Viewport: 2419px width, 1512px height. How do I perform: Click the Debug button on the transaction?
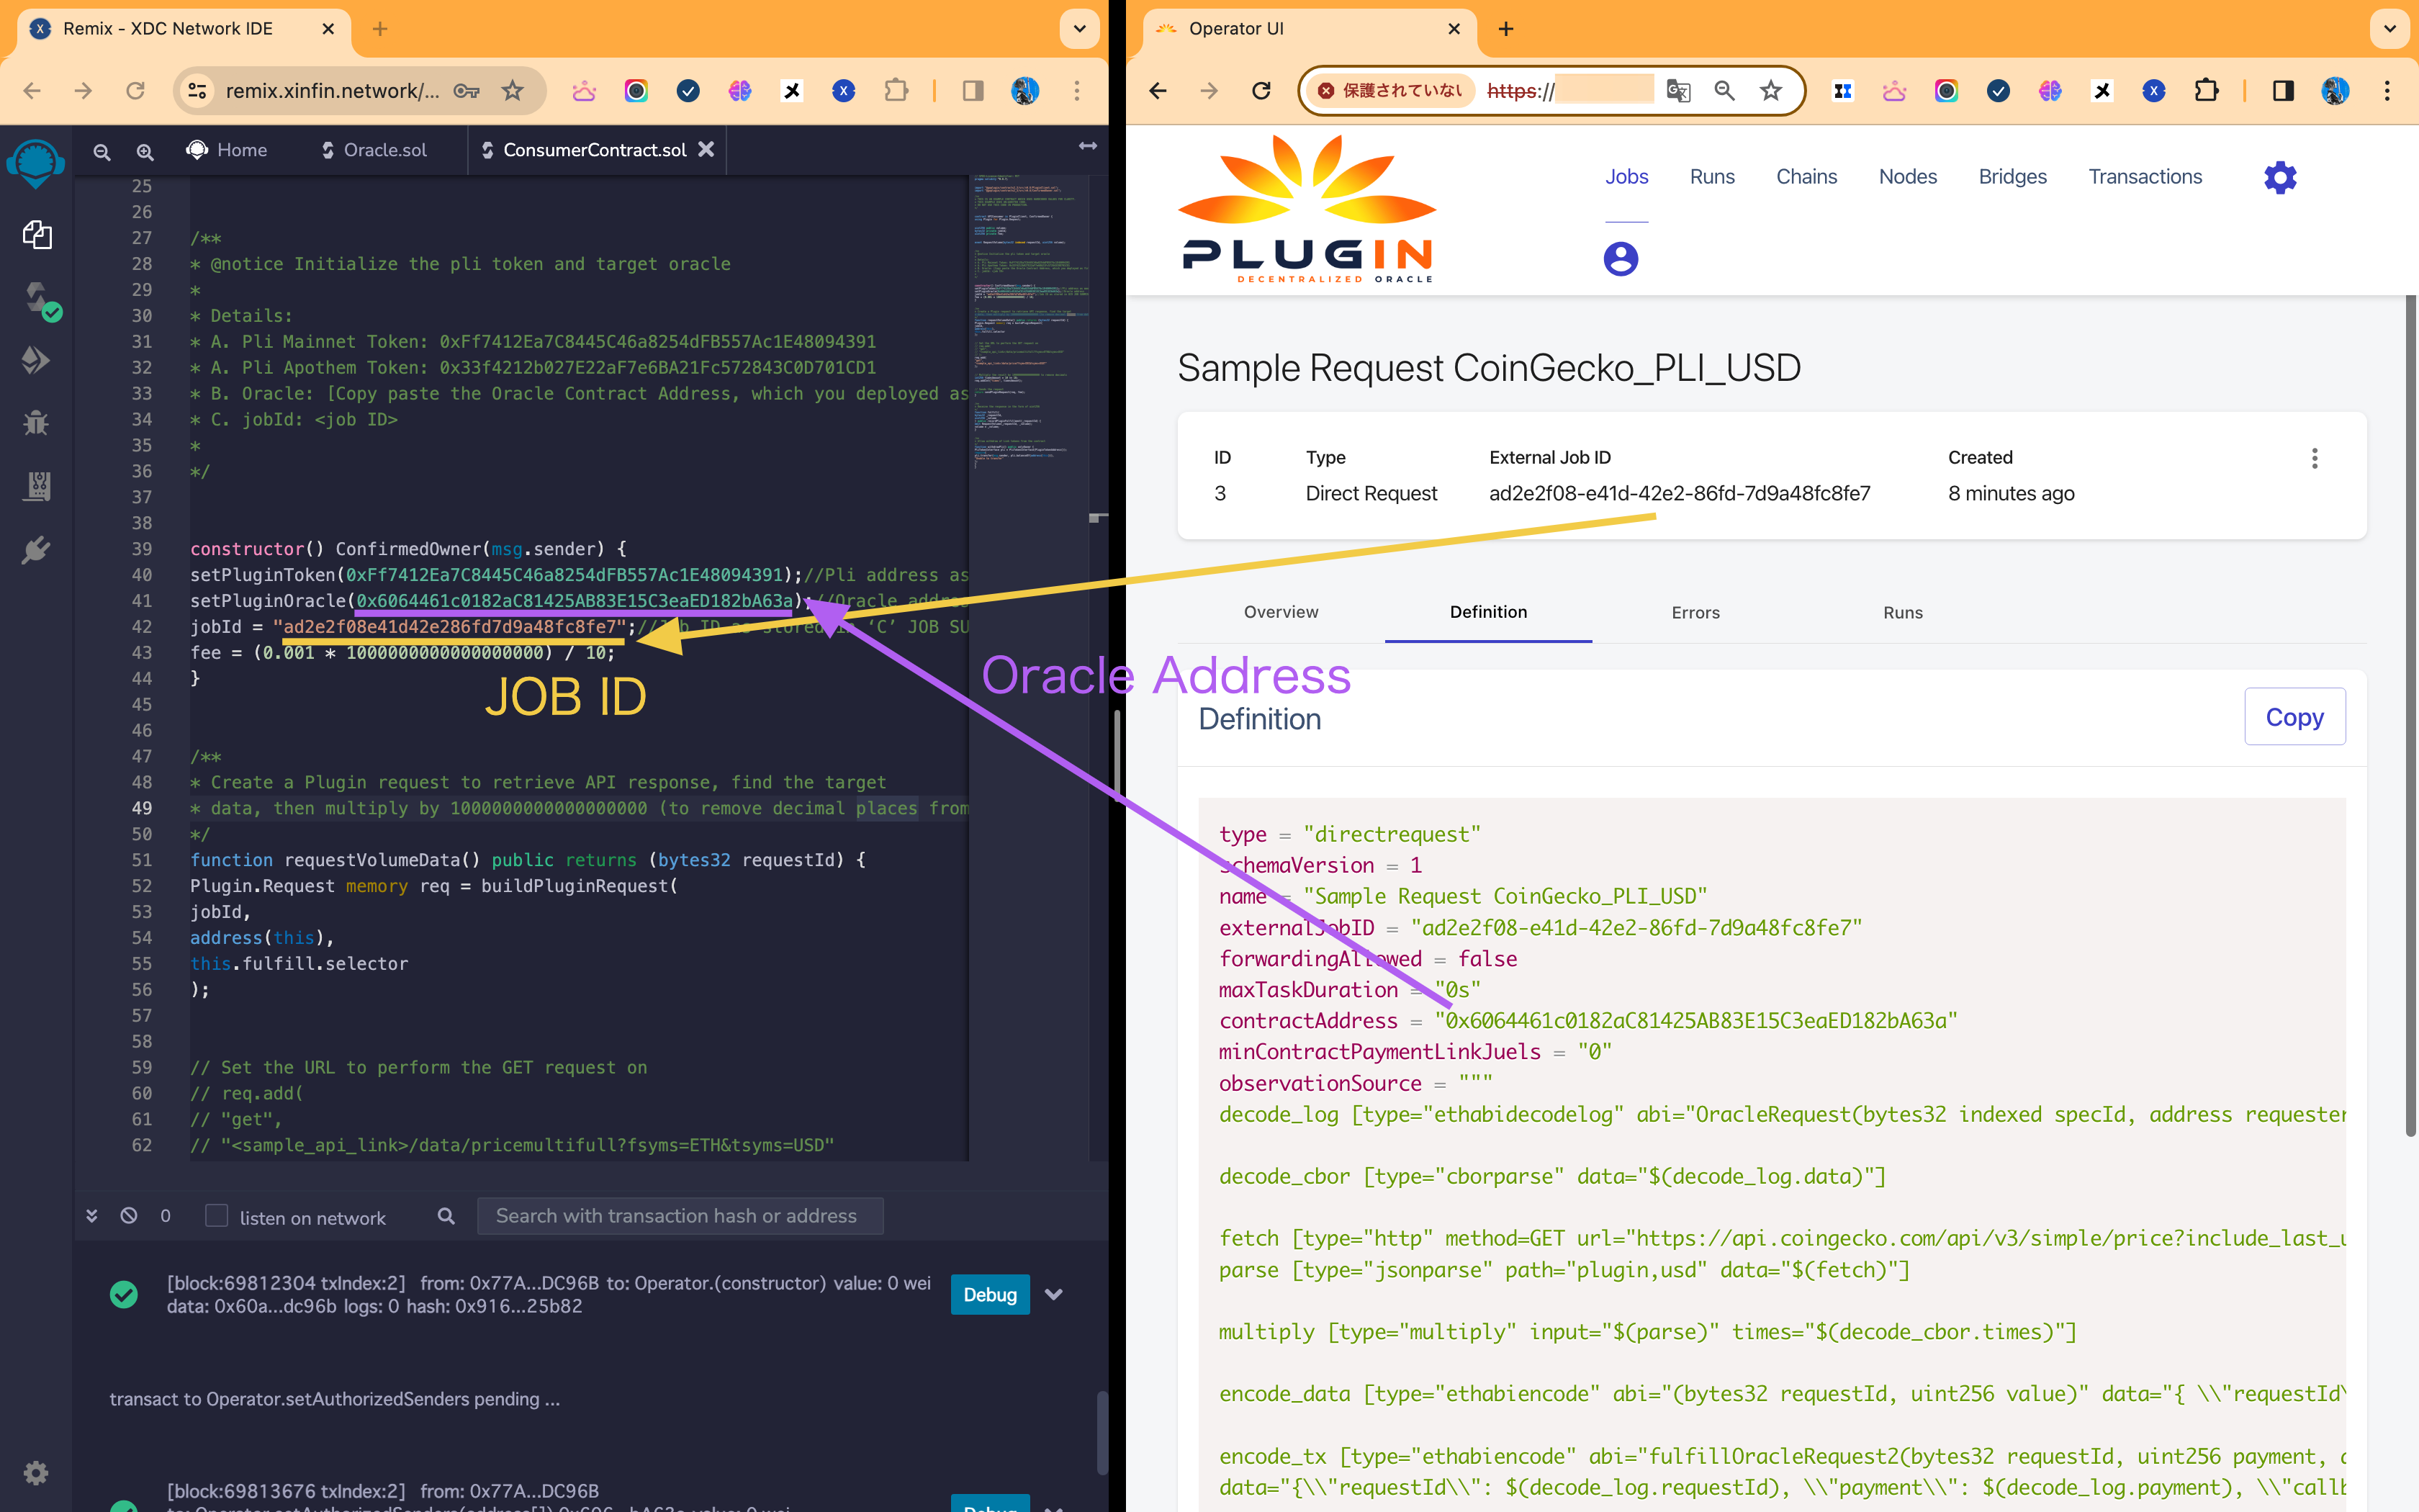point(990,1294)
